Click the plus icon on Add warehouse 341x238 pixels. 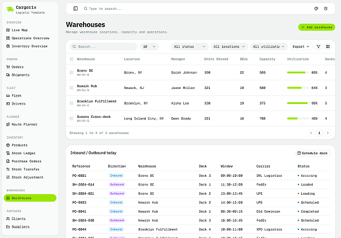[x=303, y=27]
